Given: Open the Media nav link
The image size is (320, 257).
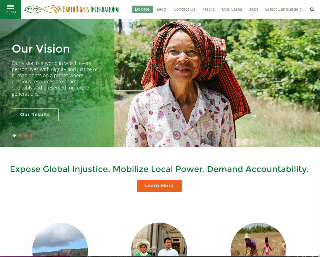Looking at the screenshot, I should tap(208, 10).
